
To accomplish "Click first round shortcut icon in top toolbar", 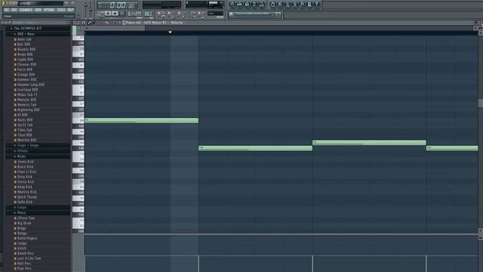I will tap(232, 5).
